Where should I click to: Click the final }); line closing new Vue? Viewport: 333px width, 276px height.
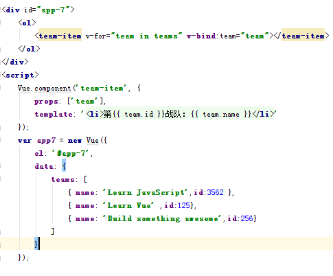coord(23,257)
